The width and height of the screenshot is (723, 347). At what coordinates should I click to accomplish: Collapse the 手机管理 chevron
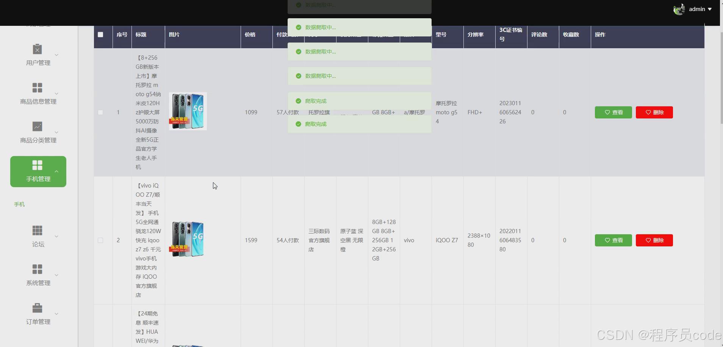(56, 171)
